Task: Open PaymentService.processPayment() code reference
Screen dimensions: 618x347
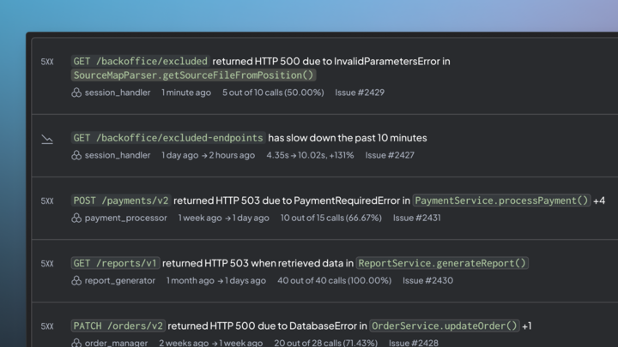Action: [x=501, y=200]
